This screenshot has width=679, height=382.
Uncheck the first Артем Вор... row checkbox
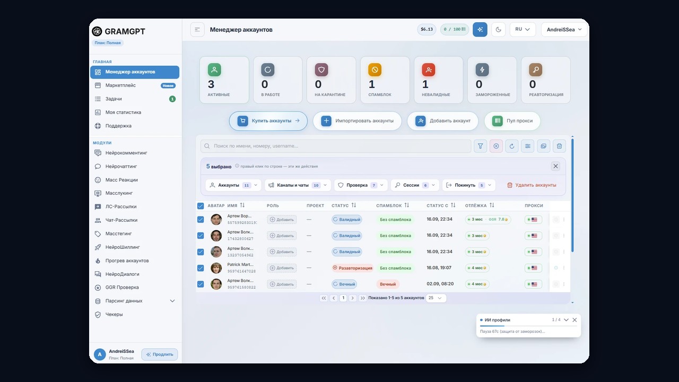pos(201,219)
